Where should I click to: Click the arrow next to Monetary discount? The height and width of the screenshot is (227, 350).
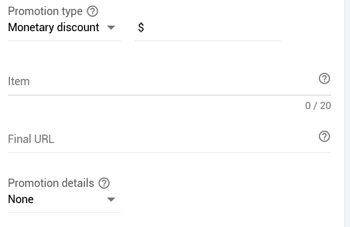click(x=111, y=27)
